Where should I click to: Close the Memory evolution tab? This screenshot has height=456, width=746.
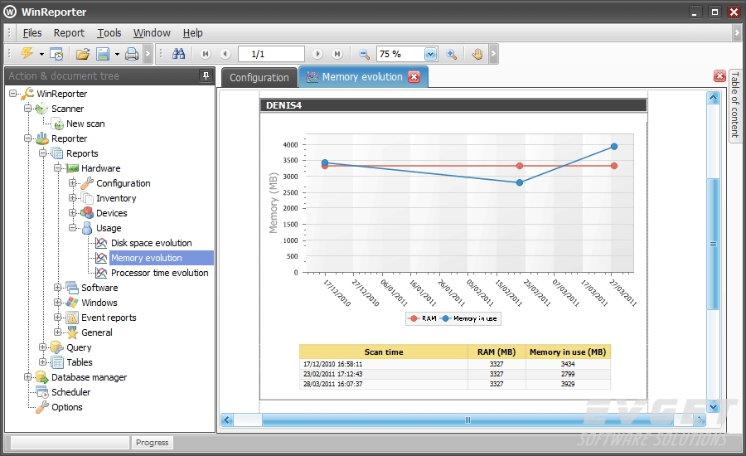point(414,77)
